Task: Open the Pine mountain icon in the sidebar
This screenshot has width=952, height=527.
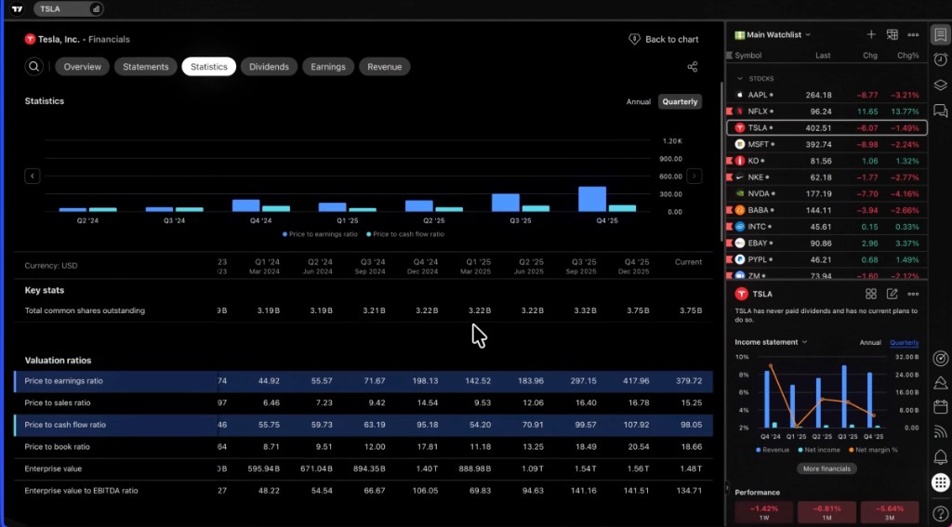Action: point(940,383)
